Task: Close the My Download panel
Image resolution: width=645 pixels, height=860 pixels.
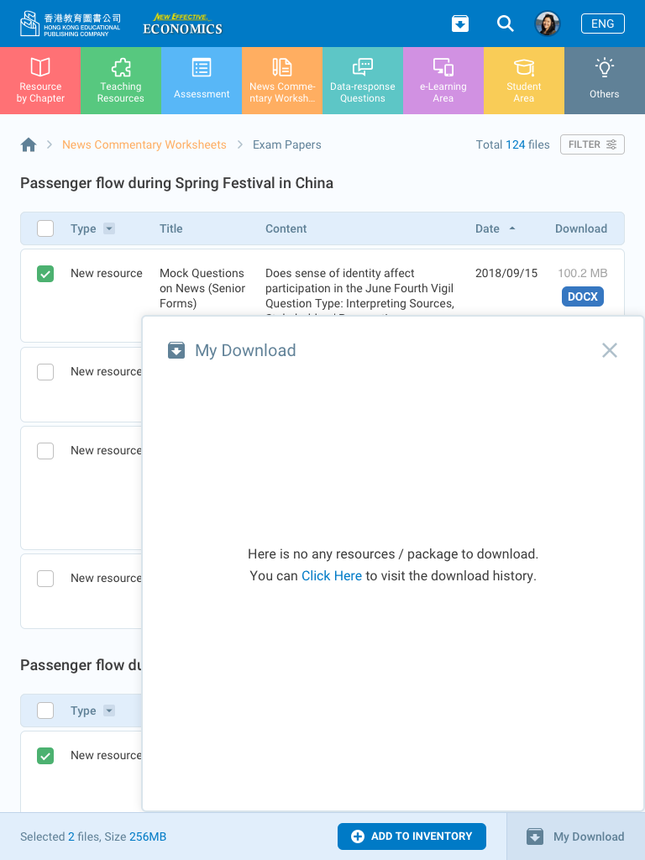Action: pos(610,350)
